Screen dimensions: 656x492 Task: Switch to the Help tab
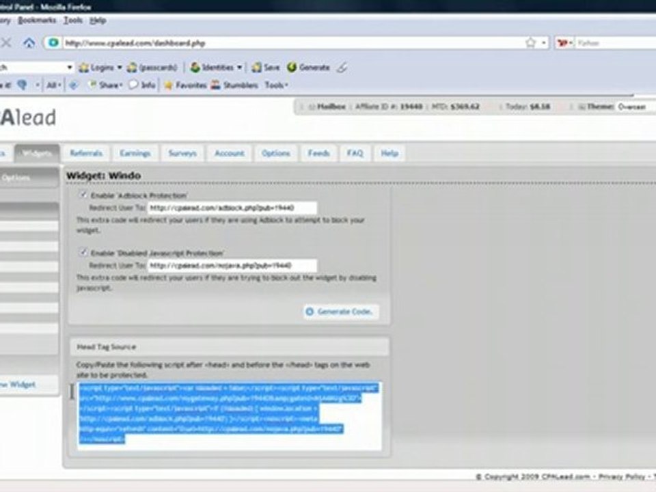click(389, 153)
